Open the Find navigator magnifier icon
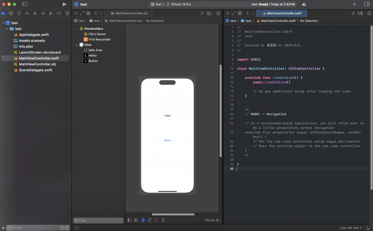 click(27, 13)
